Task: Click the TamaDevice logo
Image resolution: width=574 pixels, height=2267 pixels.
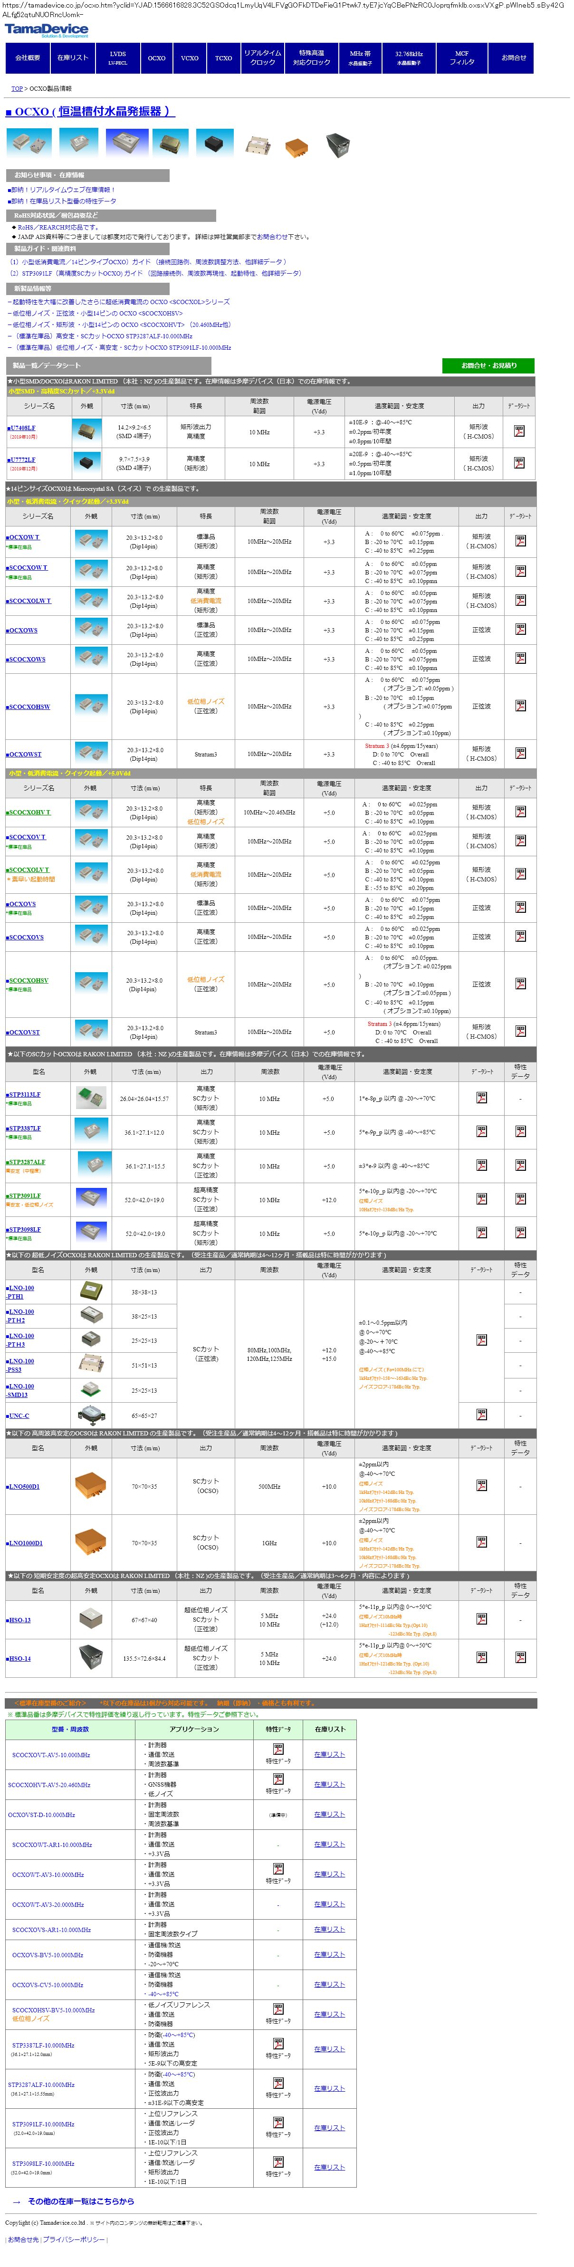Action: [47, 30]
